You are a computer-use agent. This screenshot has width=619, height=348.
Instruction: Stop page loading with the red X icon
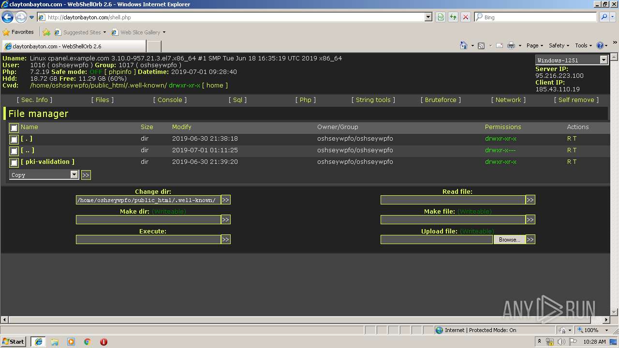click(466, 17)
